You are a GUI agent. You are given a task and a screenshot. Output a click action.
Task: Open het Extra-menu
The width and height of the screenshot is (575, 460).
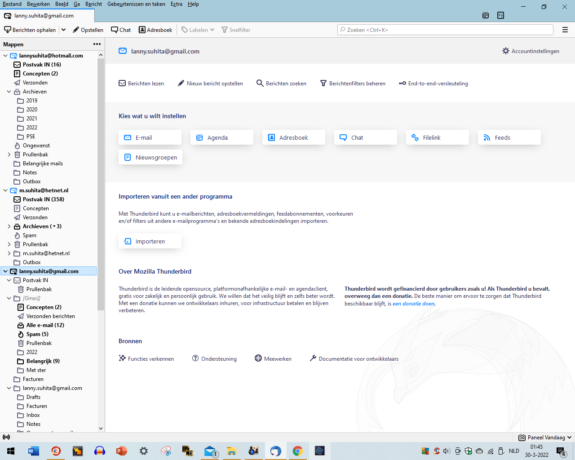point(176,4)
